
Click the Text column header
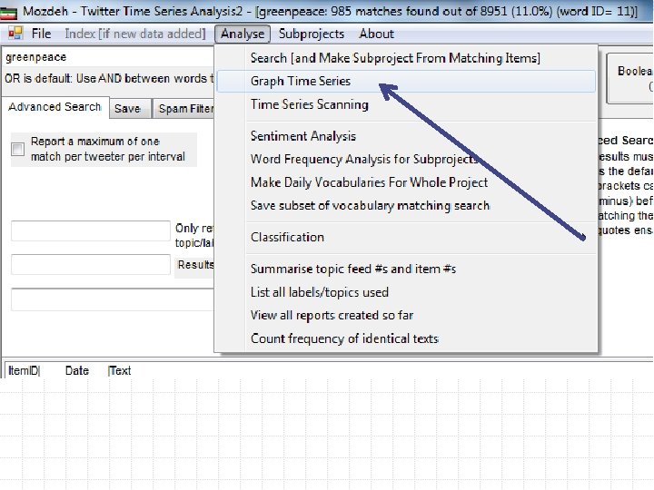(x=120, y=370)
